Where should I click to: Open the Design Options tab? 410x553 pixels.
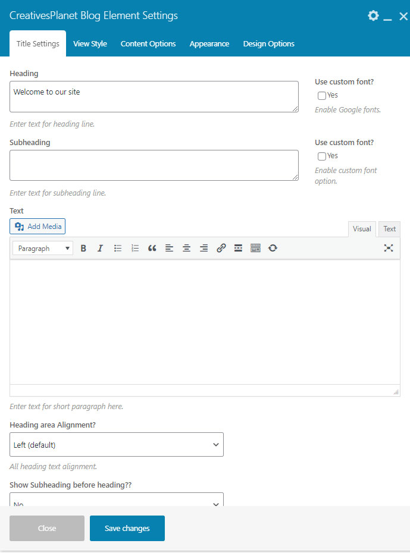(268, 44)
